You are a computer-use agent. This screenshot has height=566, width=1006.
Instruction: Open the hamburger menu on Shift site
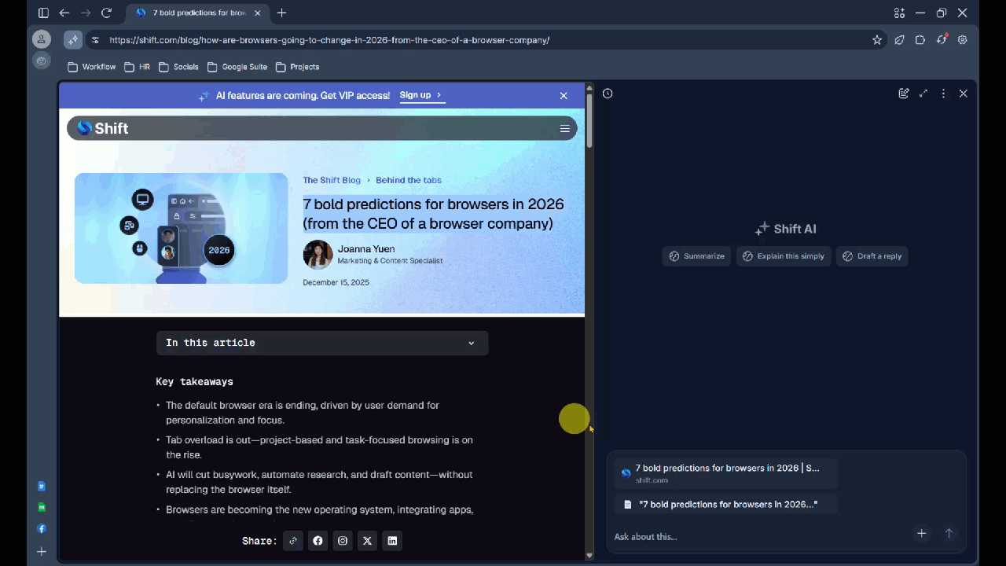564,129
